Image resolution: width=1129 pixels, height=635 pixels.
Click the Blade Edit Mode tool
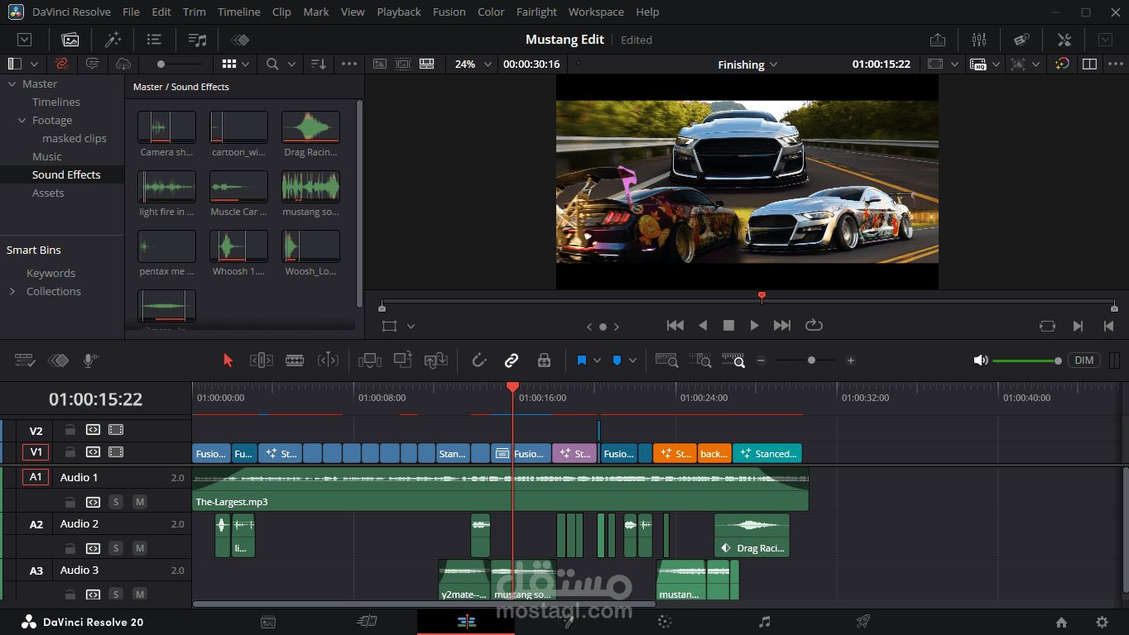[295, 360]
